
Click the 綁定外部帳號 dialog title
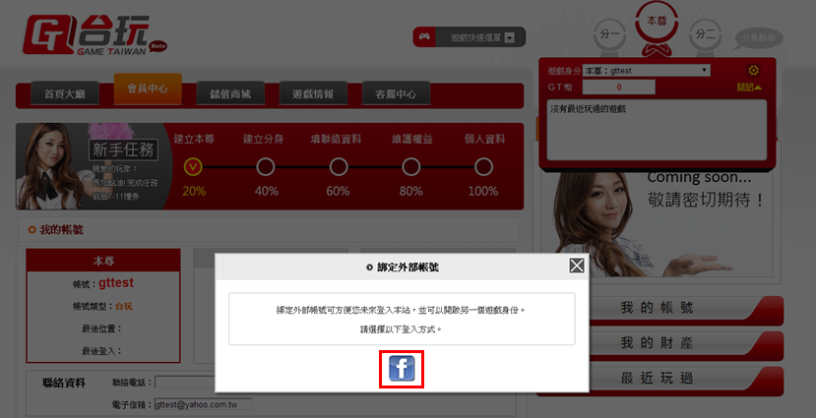pyautogui.click(x=408, y=268)
